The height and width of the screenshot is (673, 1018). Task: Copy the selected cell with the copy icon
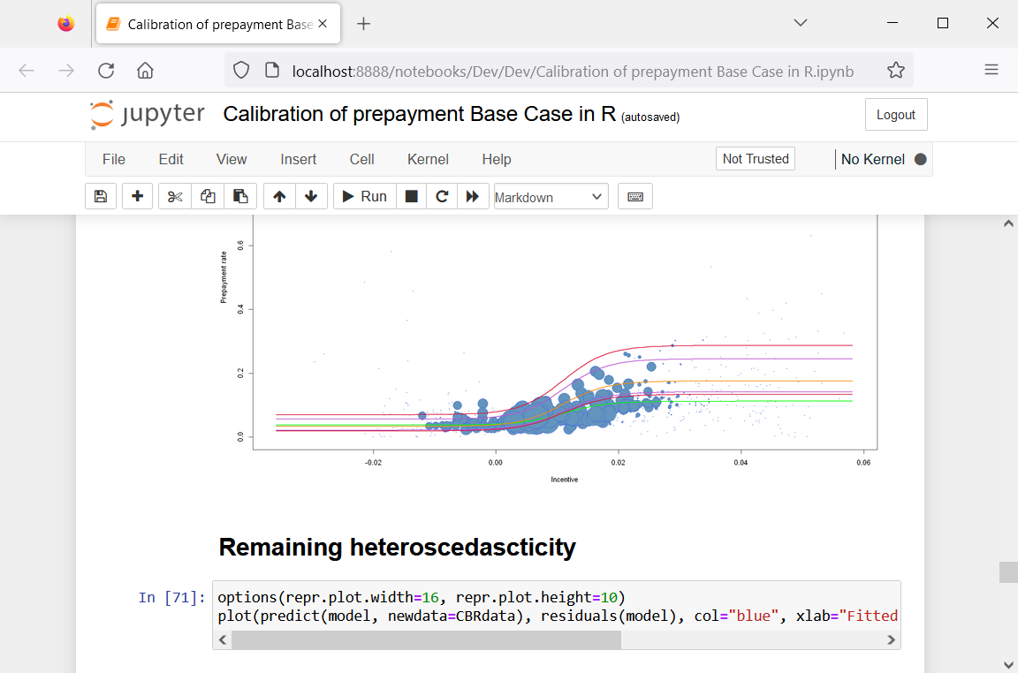pos(208,195)
